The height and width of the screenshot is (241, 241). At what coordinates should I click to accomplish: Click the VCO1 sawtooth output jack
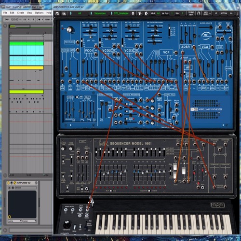(96, 46)
